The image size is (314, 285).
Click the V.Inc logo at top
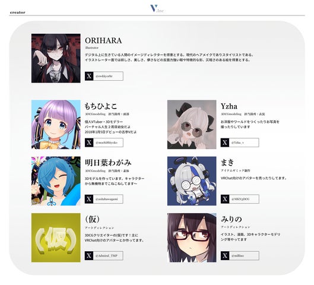point(157,9)
